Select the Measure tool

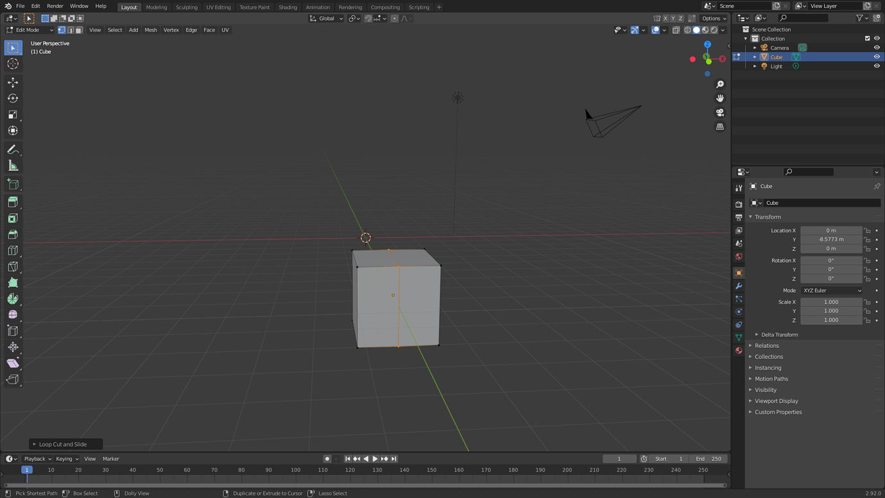[13, 166]
